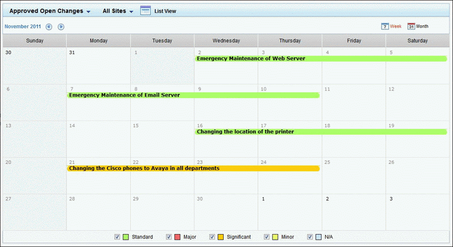Toggle the Significant checkbox
Viewport: 453px width, 247px height.
tap(212, 237)
